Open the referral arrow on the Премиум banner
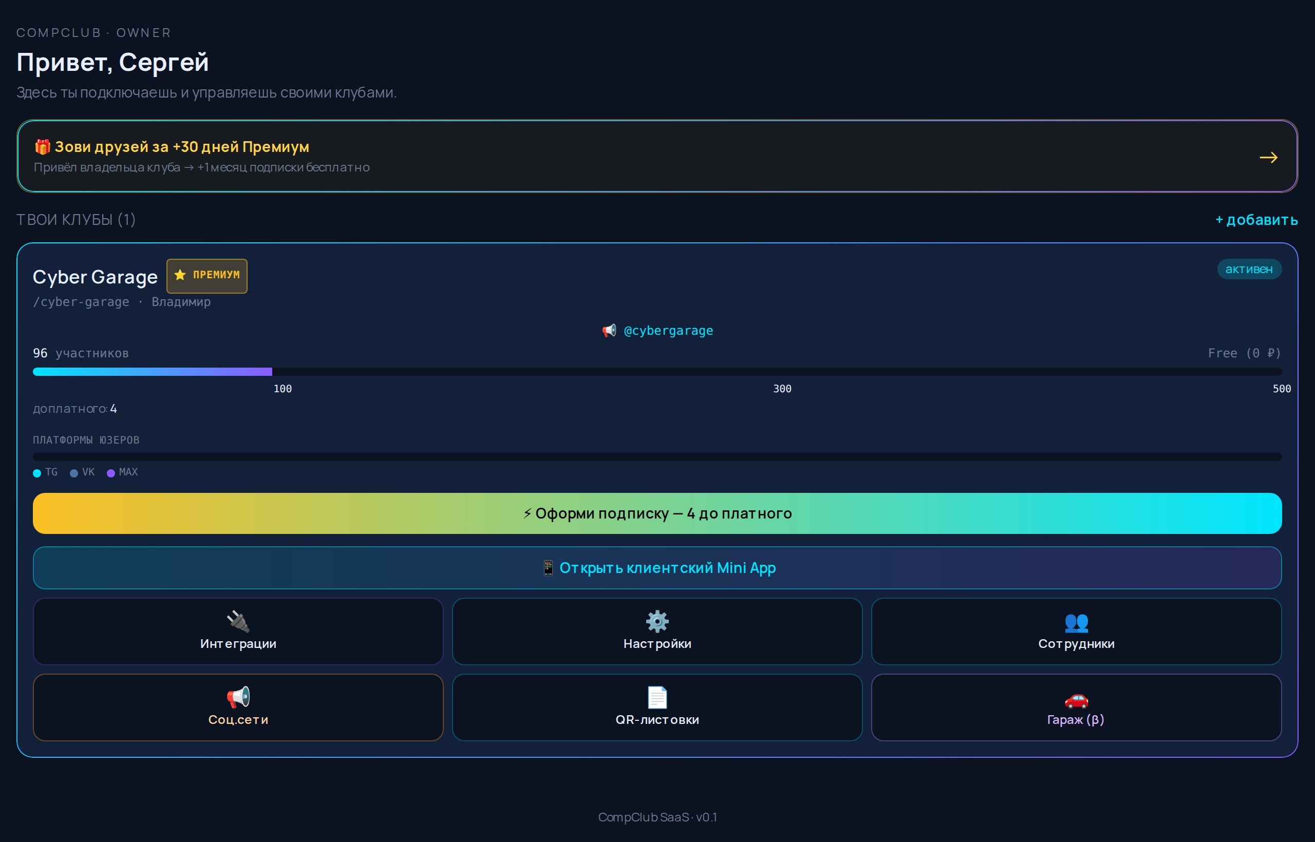Screen dimensions: 1315x842 pyautogui.click(x=1268, y=158)
